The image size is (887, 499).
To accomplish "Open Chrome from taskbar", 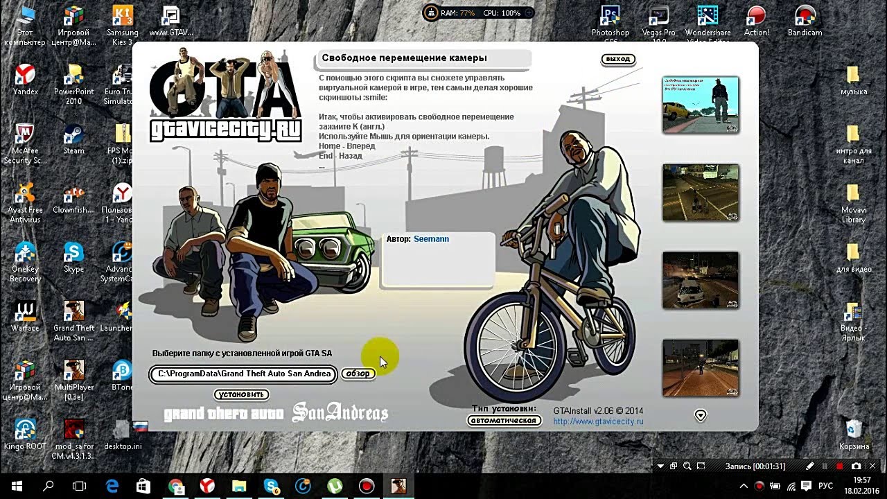I will tap(175, 487).
